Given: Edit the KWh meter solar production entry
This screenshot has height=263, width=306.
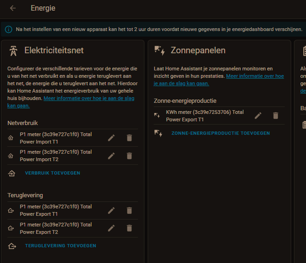Looking at the screenshot, I should [258, 116].
